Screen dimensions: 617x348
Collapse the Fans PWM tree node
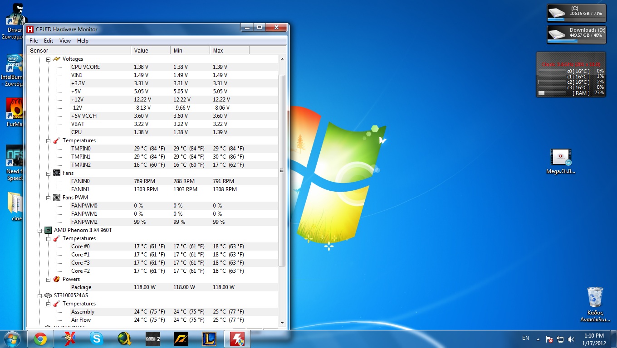point(49,198)
